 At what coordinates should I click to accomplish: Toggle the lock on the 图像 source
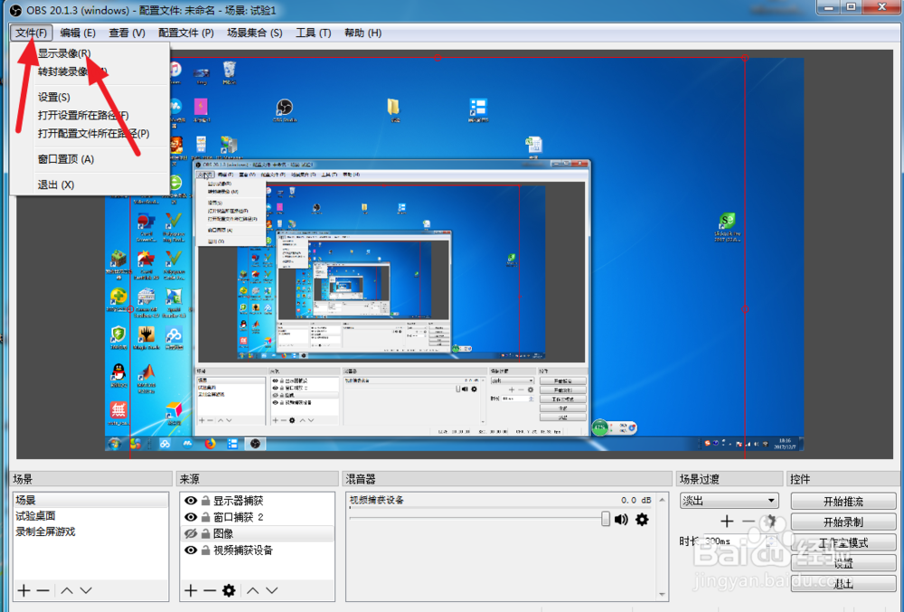coord(205,533)
